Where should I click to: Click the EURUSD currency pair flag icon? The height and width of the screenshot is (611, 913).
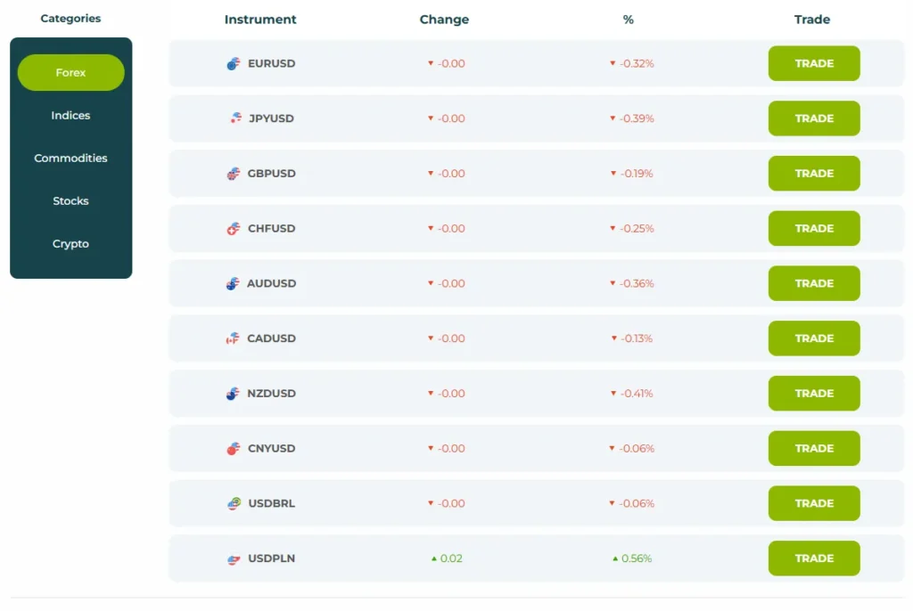(234, 63)
